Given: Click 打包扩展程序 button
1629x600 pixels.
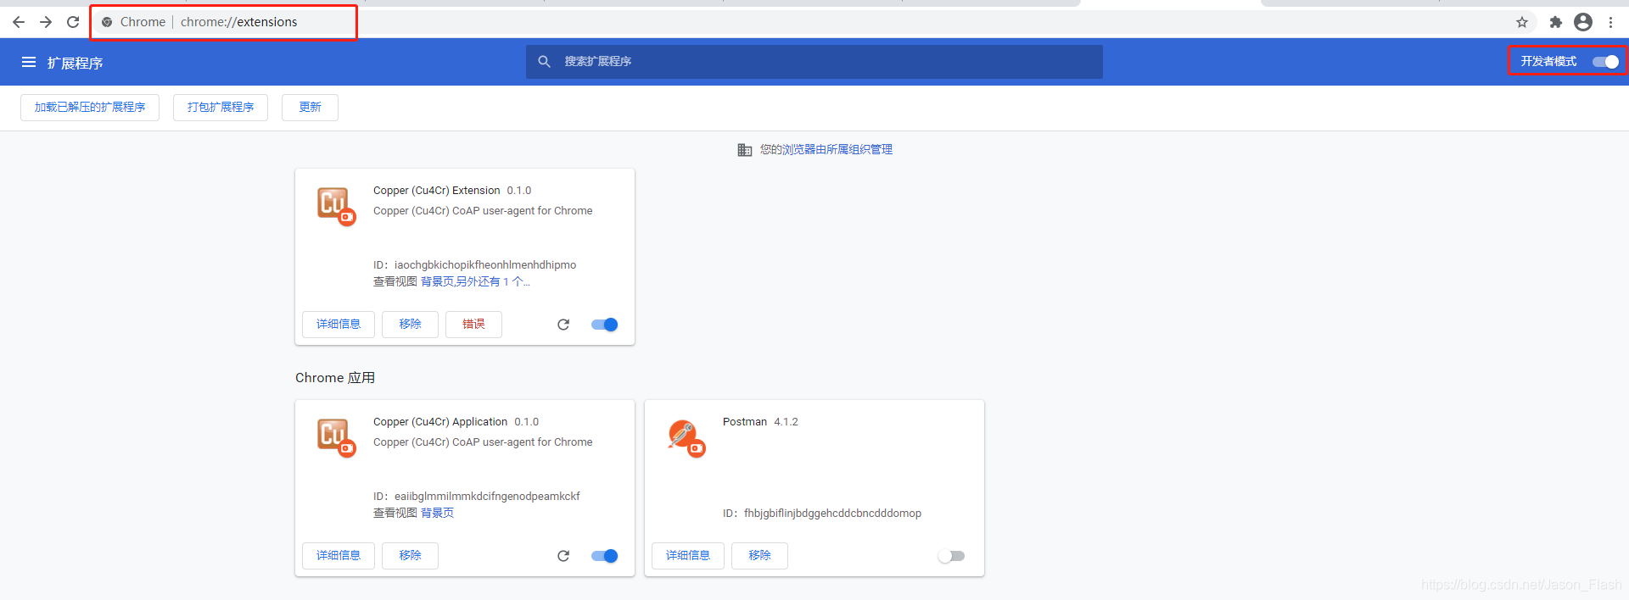Looking at the screenshot, I should (221, 108).
